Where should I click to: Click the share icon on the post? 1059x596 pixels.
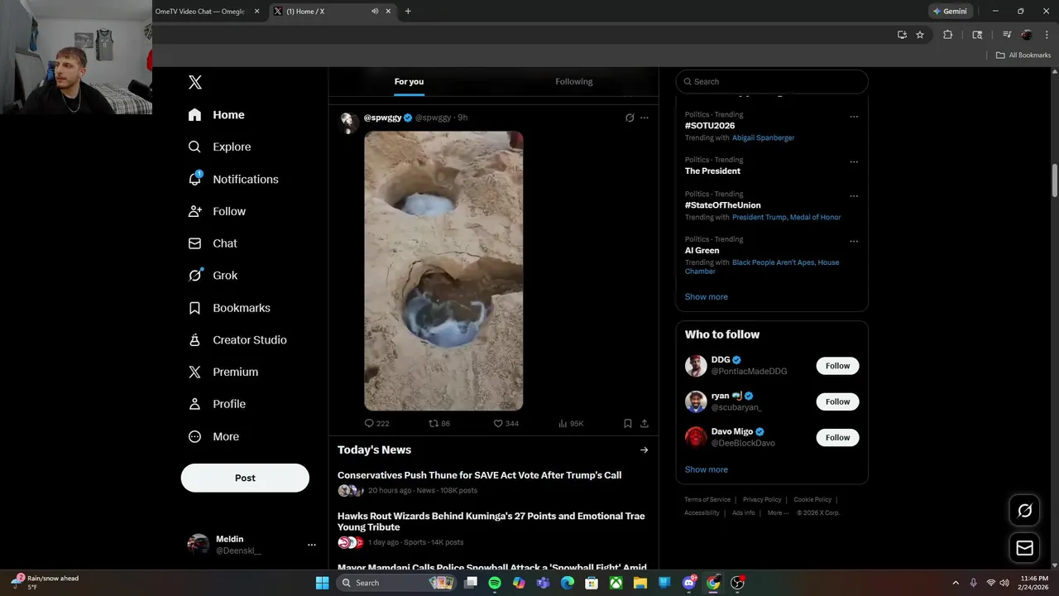point(645,423)
